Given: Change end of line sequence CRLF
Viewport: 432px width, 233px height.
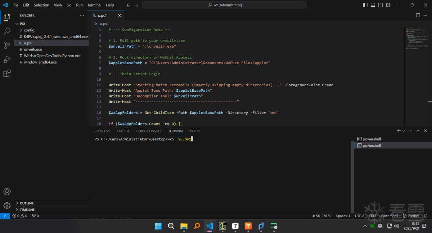Looking at the screenshot, I should click(x=373, y=216).
